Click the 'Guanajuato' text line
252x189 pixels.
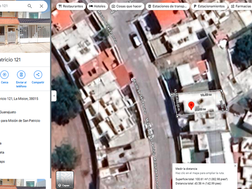click(8, 112)
